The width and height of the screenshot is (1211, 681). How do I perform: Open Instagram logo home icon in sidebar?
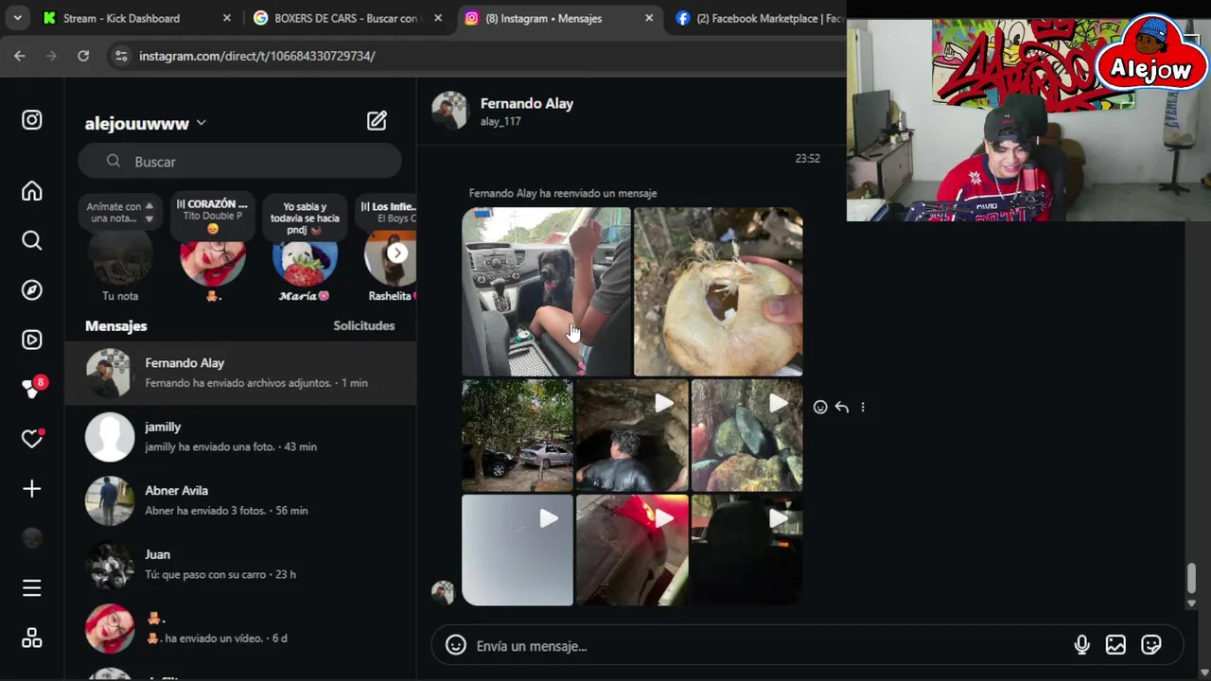pyautogui.click(x=32, y=120)
